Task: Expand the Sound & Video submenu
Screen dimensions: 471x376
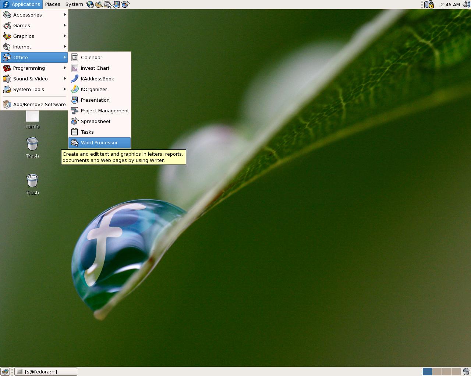Action: coord(34,79)
